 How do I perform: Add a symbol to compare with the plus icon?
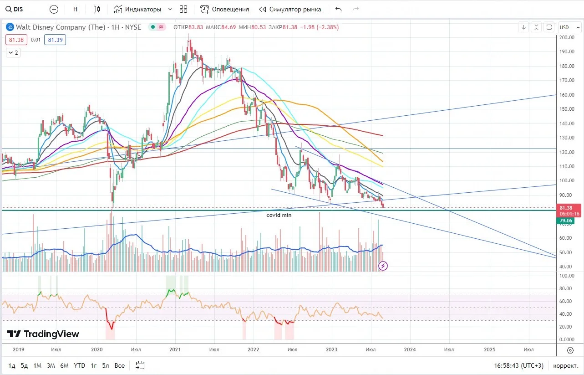(54, 9)
